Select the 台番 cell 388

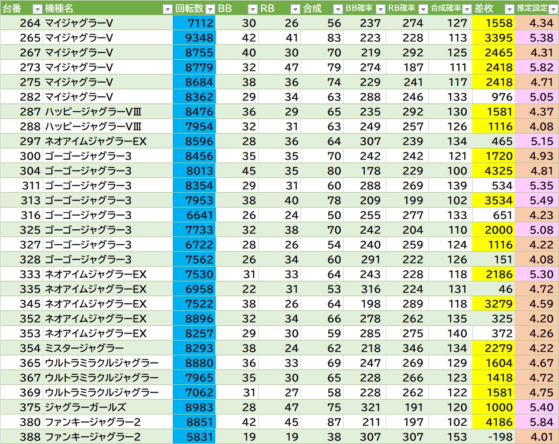pyautogui.click(x=22, y=437)
